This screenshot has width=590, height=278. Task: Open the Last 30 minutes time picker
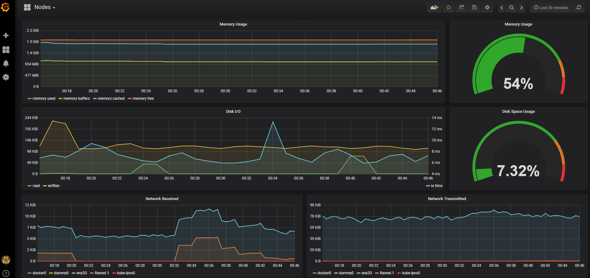click(x=551, y=7)
